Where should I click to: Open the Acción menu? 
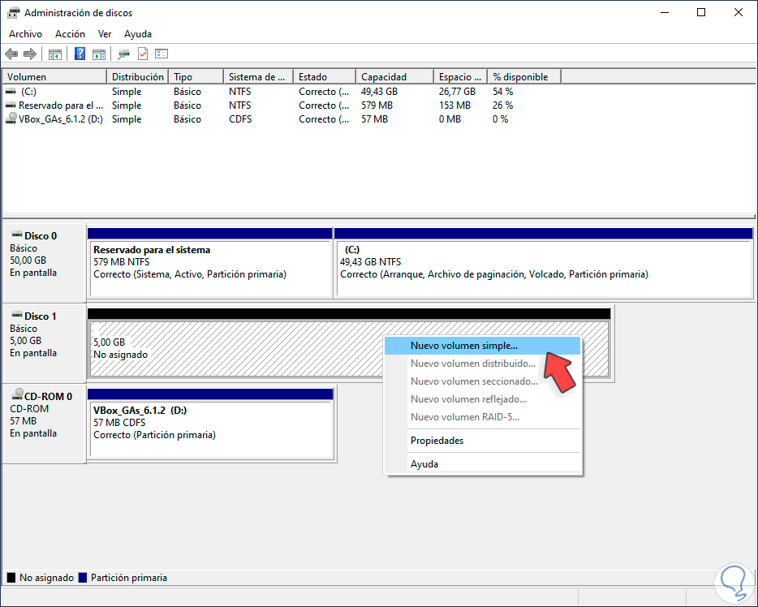click(x=70, y=34)
